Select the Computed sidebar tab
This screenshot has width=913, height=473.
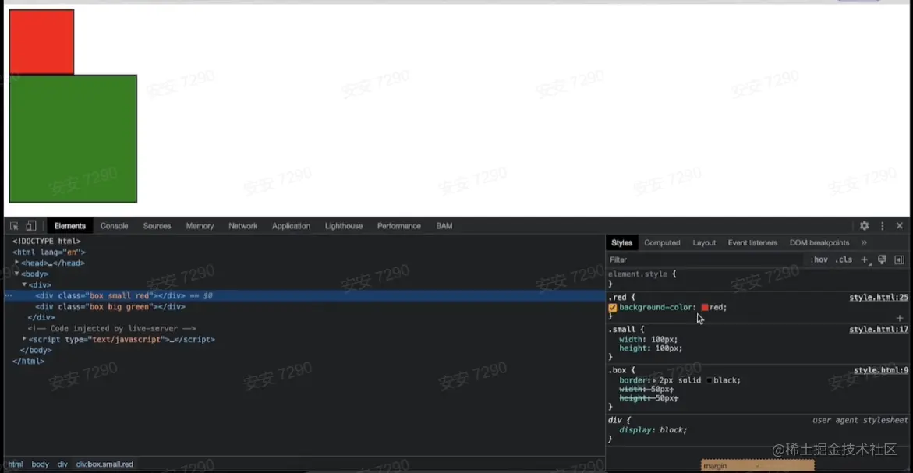pos(662,242)
